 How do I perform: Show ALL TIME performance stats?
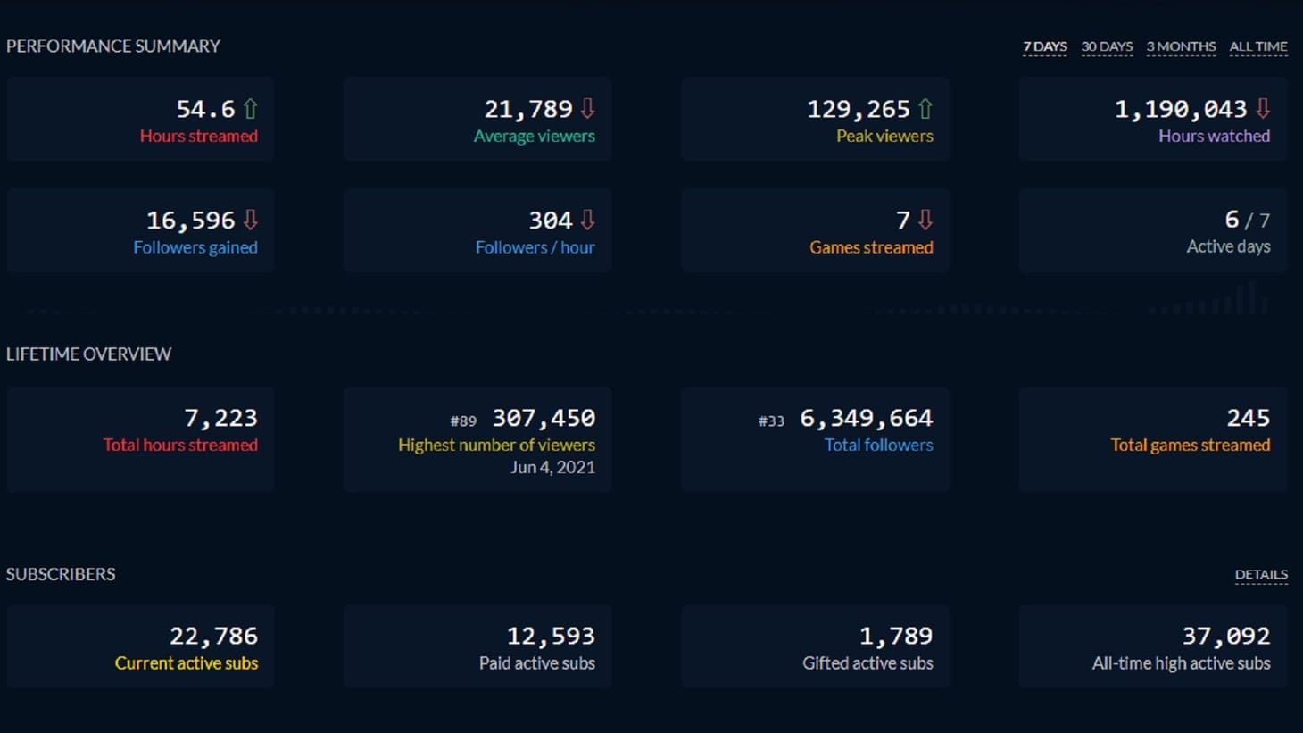pyautogui.click(x=1258, y=46)
